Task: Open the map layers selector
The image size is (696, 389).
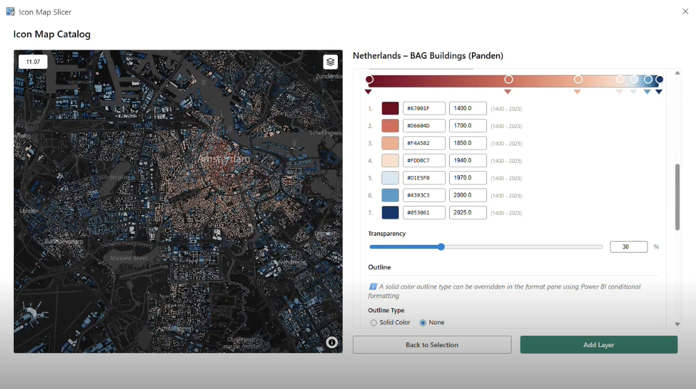Action: [x=330, y=62]
